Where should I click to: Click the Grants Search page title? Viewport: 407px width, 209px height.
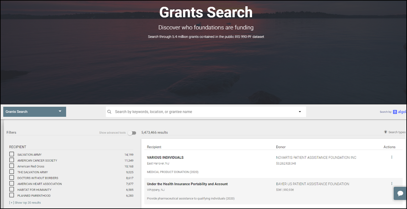point(206,12)
